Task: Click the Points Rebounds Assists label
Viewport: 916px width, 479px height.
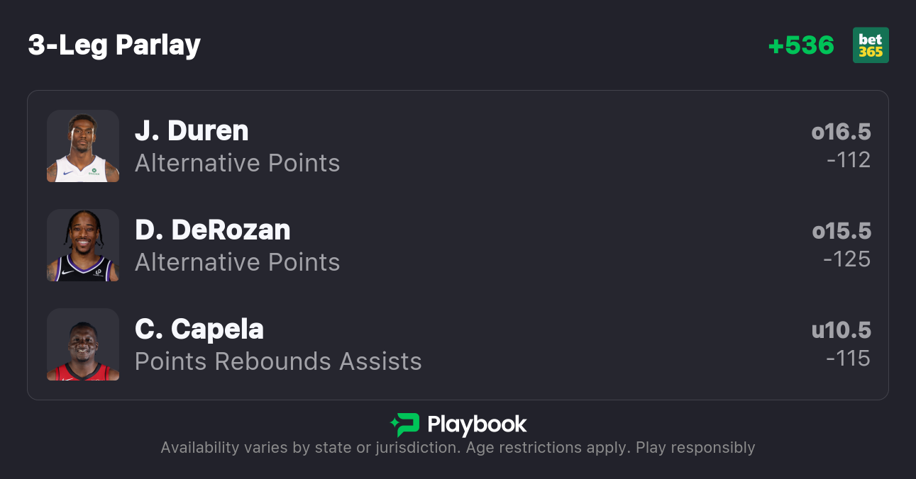Action: (278, 362)
